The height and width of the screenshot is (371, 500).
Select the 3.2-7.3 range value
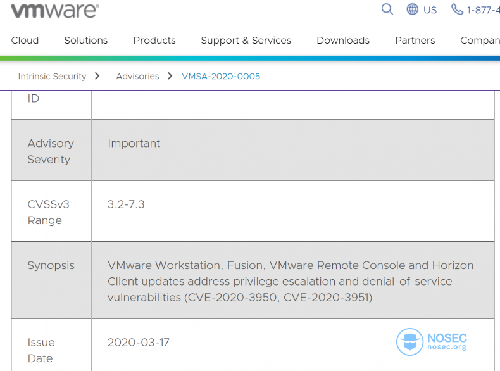(x=126, y=204)
